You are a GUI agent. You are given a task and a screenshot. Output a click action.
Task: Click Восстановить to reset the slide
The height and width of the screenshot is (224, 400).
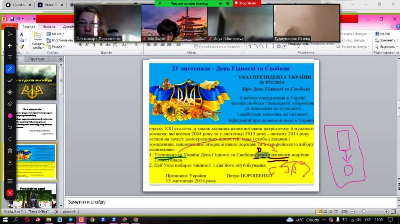point(60,40)
